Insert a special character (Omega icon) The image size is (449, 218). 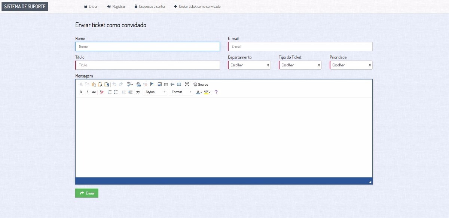point(179,85)
